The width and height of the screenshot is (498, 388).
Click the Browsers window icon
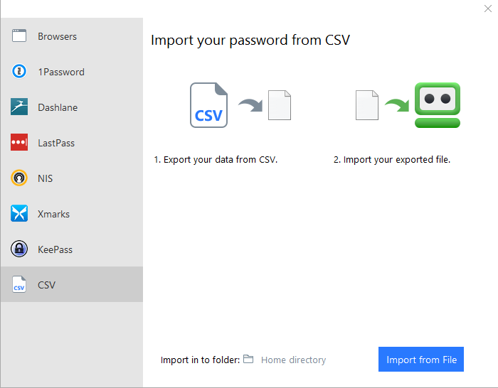[19, 36]
